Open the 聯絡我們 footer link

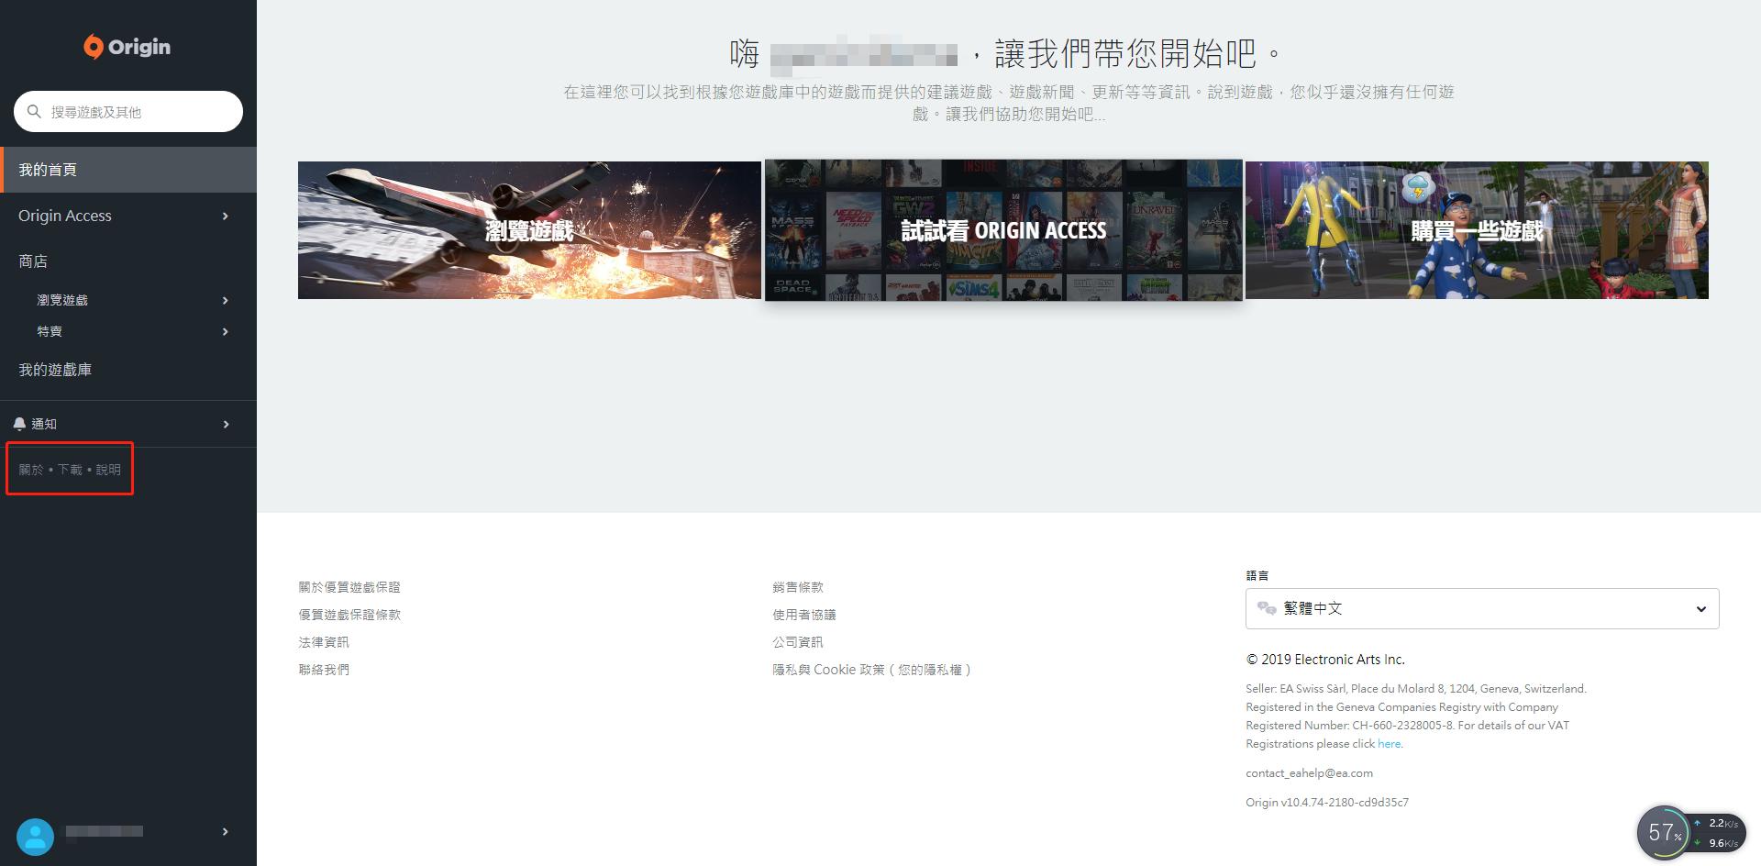[x=323, y=669]
